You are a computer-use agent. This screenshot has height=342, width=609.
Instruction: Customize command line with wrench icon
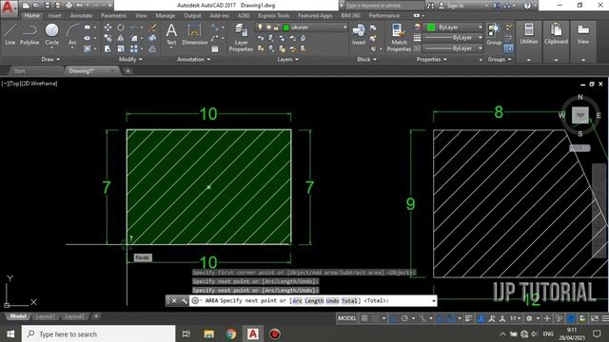(x=184, y=300)
